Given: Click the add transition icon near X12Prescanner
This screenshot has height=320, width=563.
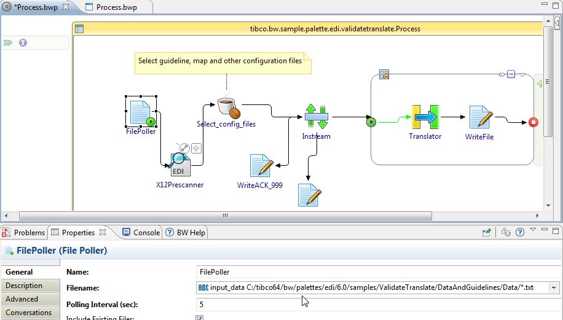Looking at the screenshot, I should (184, 148).
